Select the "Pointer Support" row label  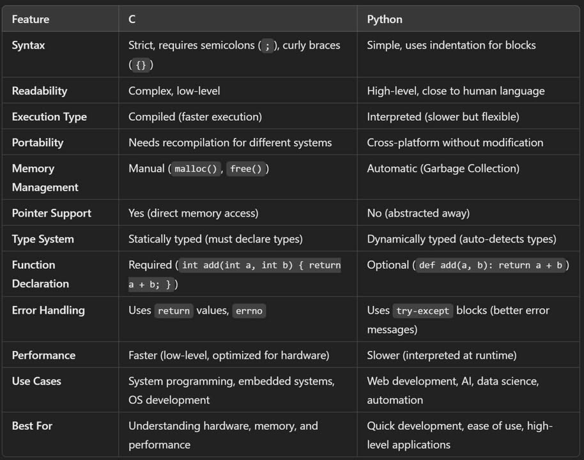[x=51, y=213]
